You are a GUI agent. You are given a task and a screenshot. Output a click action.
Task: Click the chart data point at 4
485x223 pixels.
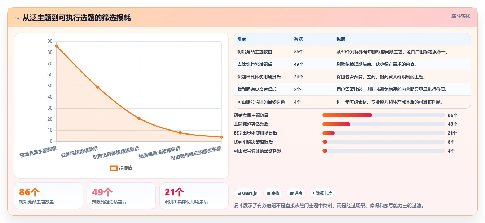(221, 137)
